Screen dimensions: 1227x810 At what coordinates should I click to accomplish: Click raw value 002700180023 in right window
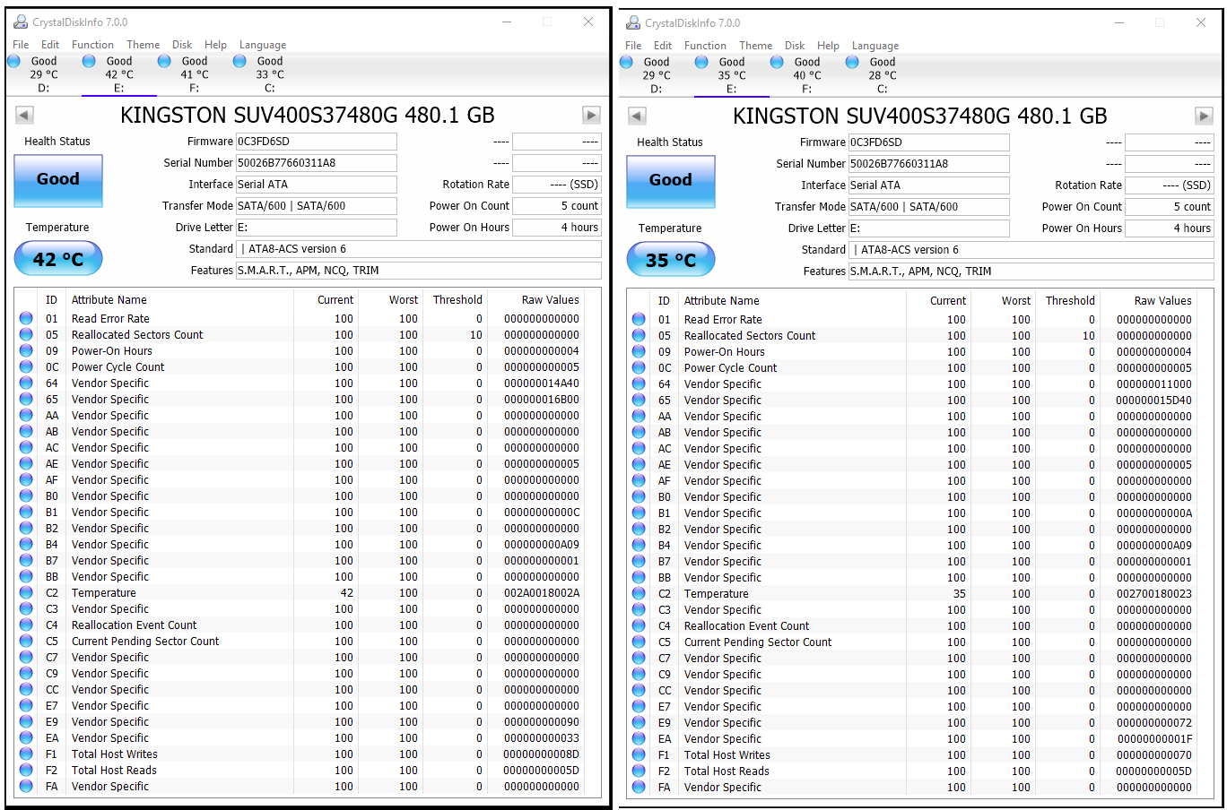tap(1154, 593)
